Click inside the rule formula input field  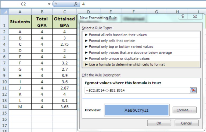136,90
